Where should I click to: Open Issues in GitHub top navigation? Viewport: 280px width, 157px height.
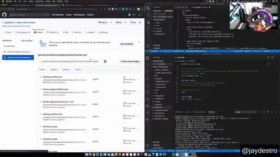coord(69,15)
